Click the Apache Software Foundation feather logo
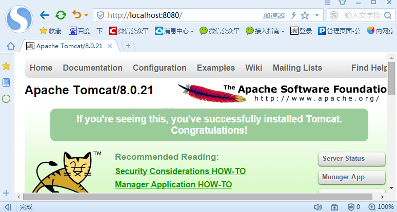397x212 pixels. (282, 93)
